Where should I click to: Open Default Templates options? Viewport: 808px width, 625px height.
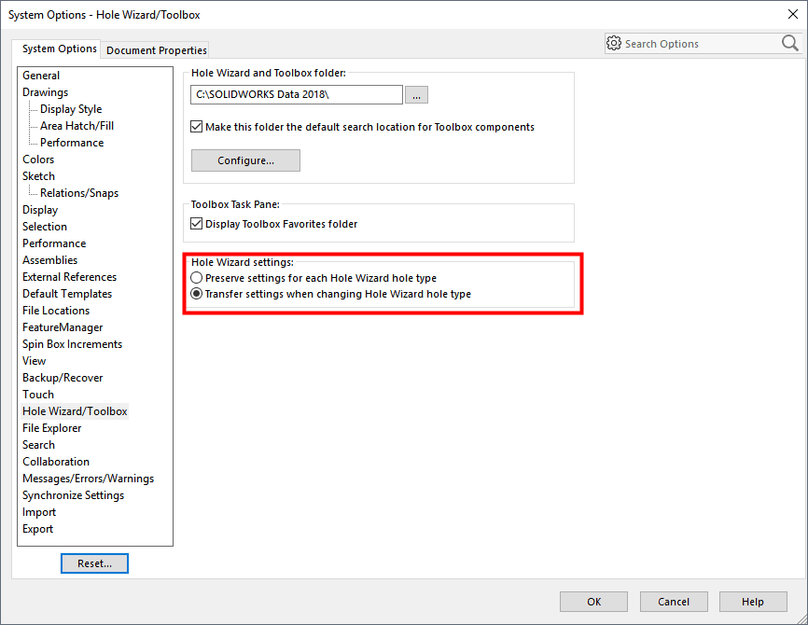click(67, 294)
